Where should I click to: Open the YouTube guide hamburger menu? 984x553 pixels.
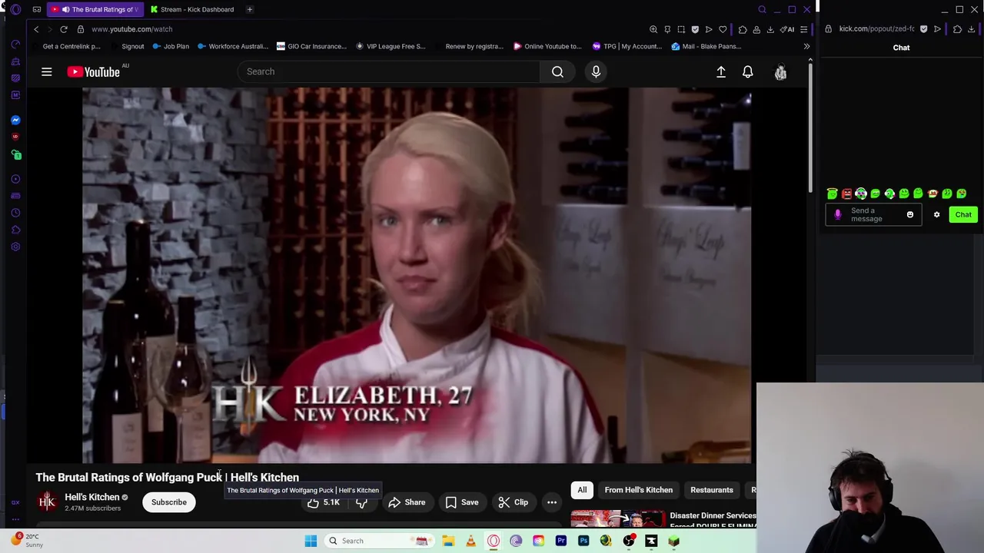click(x=47, y=71)
